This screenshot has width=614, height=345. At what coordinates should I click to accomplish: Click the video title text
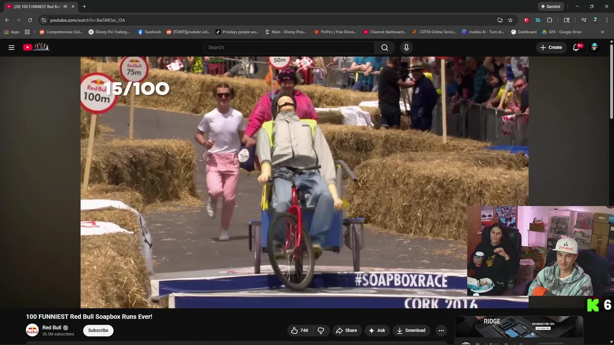89,317
